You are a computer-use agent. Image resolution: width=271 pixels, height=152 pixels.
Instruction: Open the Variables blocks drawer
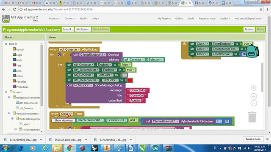click(19, 81)
